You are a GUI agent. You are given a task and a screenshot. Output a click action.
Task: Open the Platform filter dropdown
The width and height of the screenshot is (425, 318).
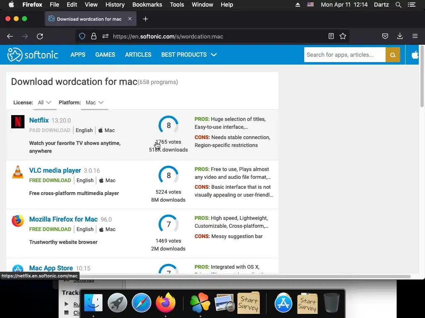coord(94,103)
